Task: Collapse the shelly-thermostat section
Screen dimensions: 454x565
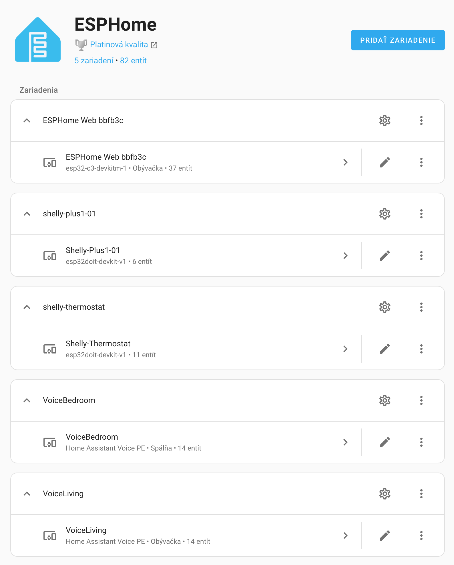Action: [27, 307]
